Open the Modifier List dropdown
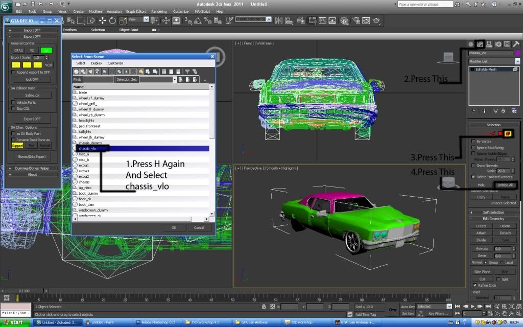 (x=517, y=61)
